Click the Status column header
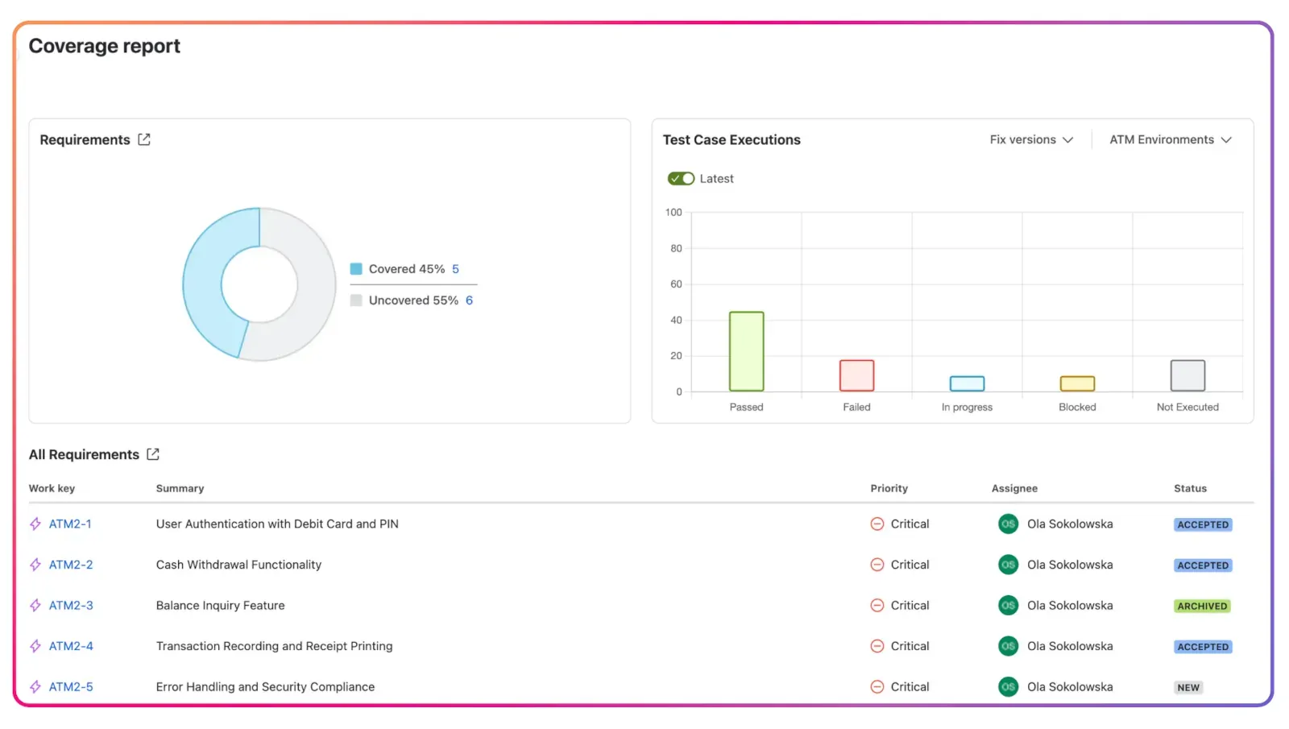The width and height of the screenshot is (1289, 729). coord(1190,488)
